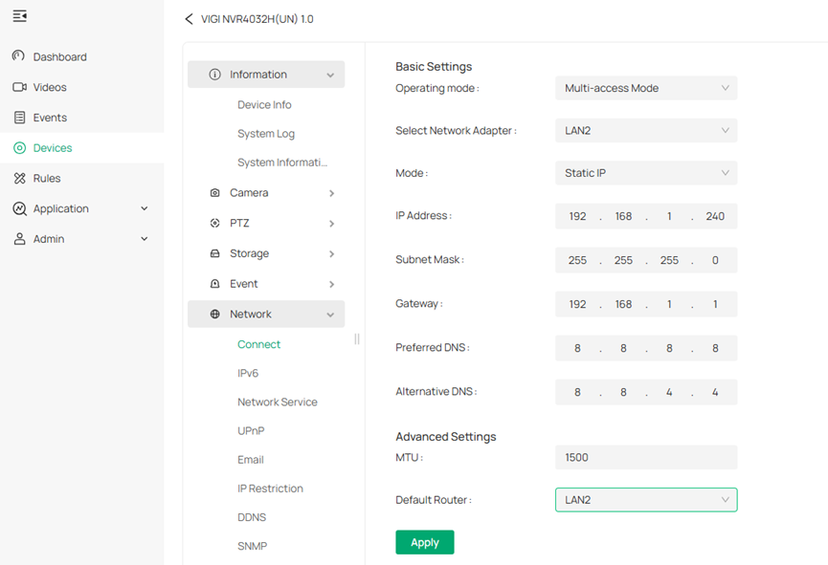Apply the network settings
Viewport: 828px width, 565px height.
[424, 541]
